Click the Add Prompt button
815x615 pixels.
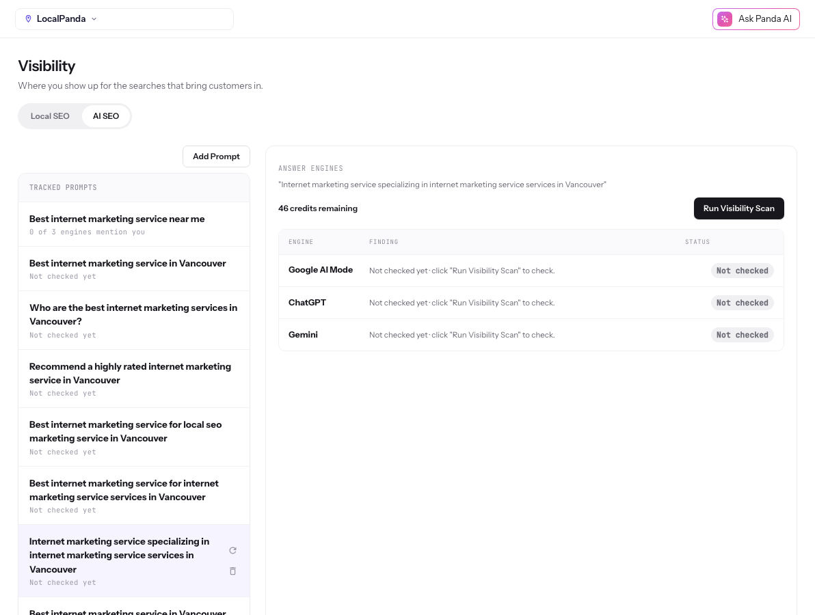point(216,156)
